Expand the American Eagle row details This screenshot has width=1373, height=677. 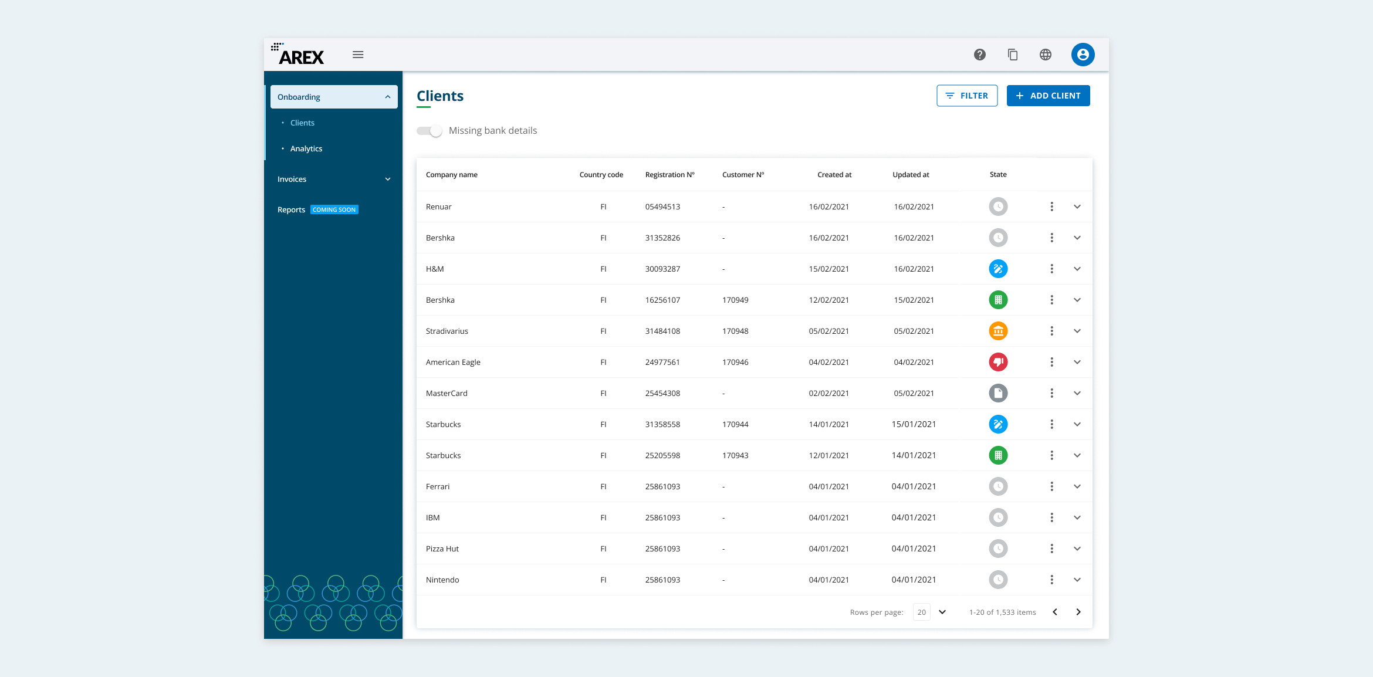click(x=1077, y=362)
